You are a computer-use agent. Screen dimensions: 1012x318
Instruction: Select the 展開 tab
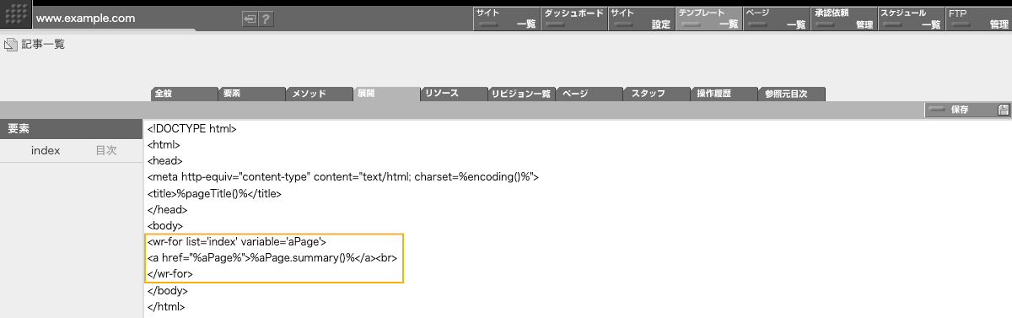386,94
